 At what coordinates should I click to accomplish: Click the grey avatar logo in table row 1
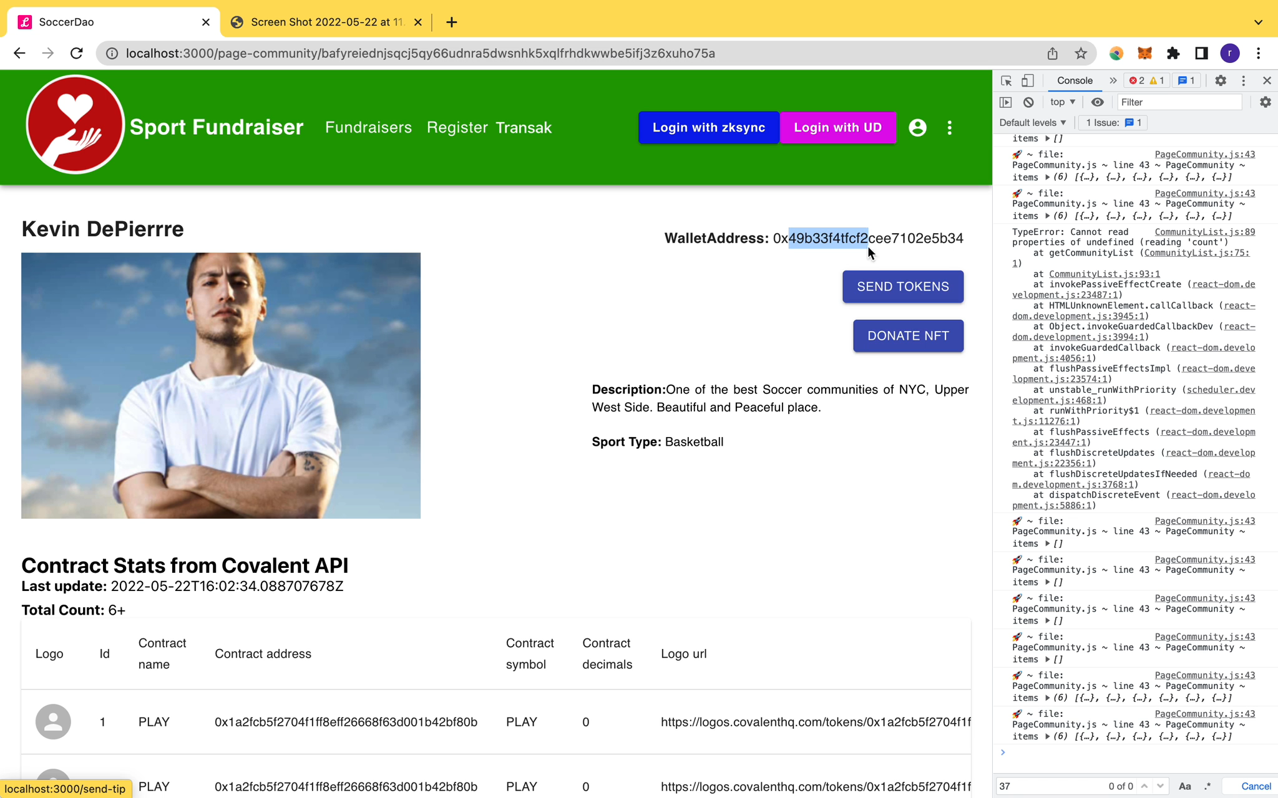[53, 722]
